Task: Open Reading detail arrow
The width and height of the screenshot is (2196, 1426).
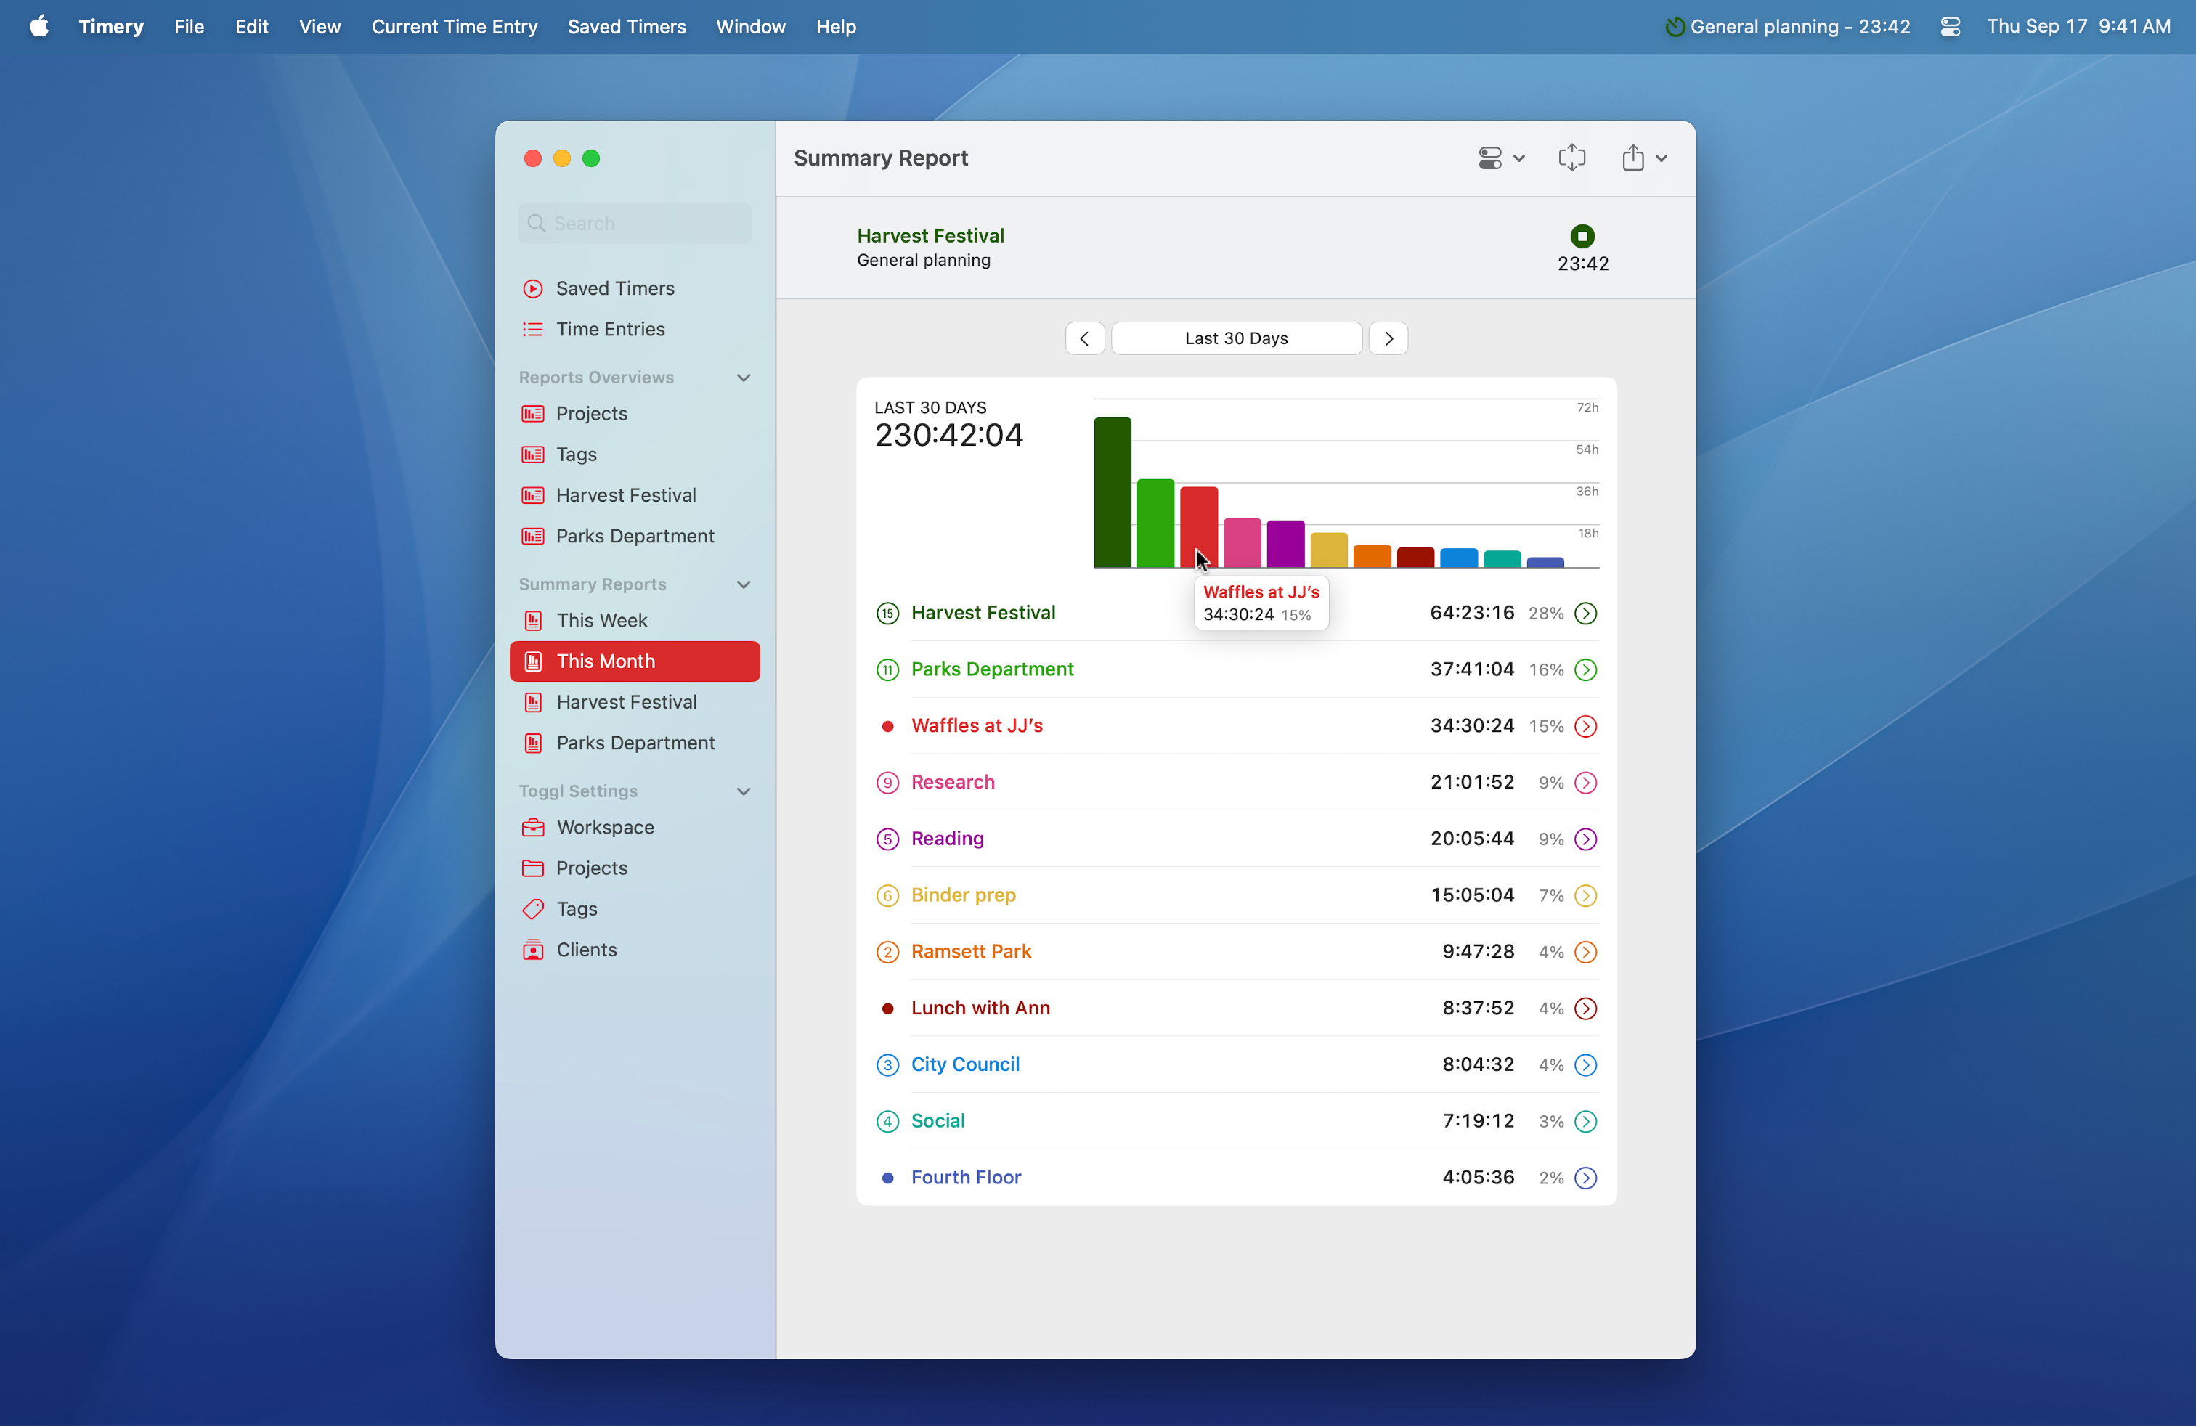Action: (x=1585, y=839)
